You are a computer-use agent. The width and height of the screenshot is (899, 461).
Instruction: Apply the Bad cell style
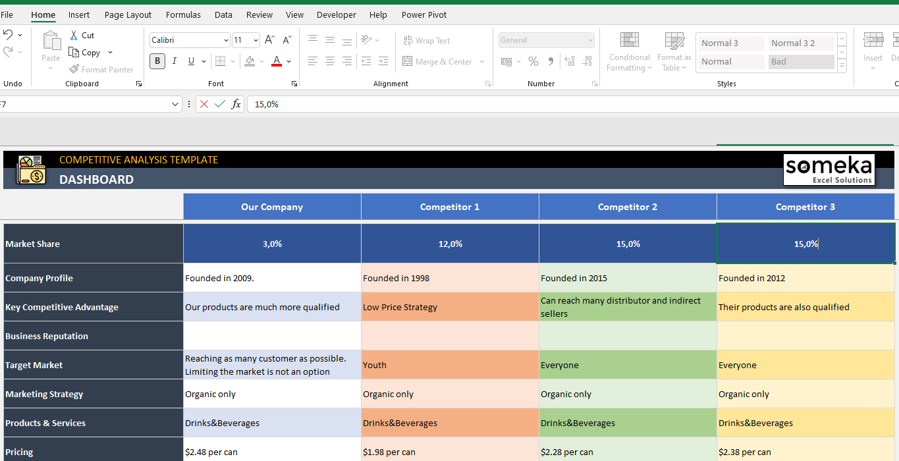801,61
